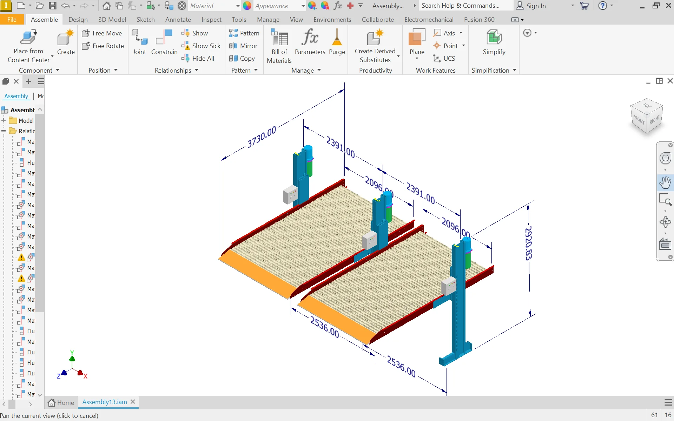Create a work Axis
The width and height of the screenshot is (674, 421).
click(x=444, y=33)
